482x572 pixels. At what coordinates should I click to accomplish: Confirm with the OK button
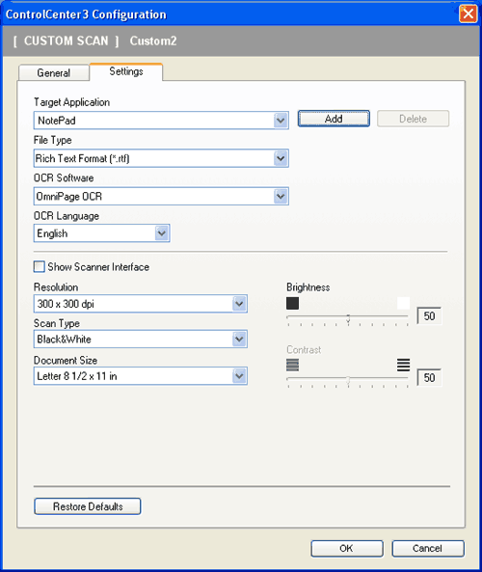[347, 548]
